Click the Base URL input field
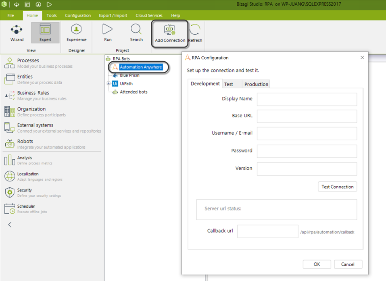386x281 pixels. pos(307,116)
